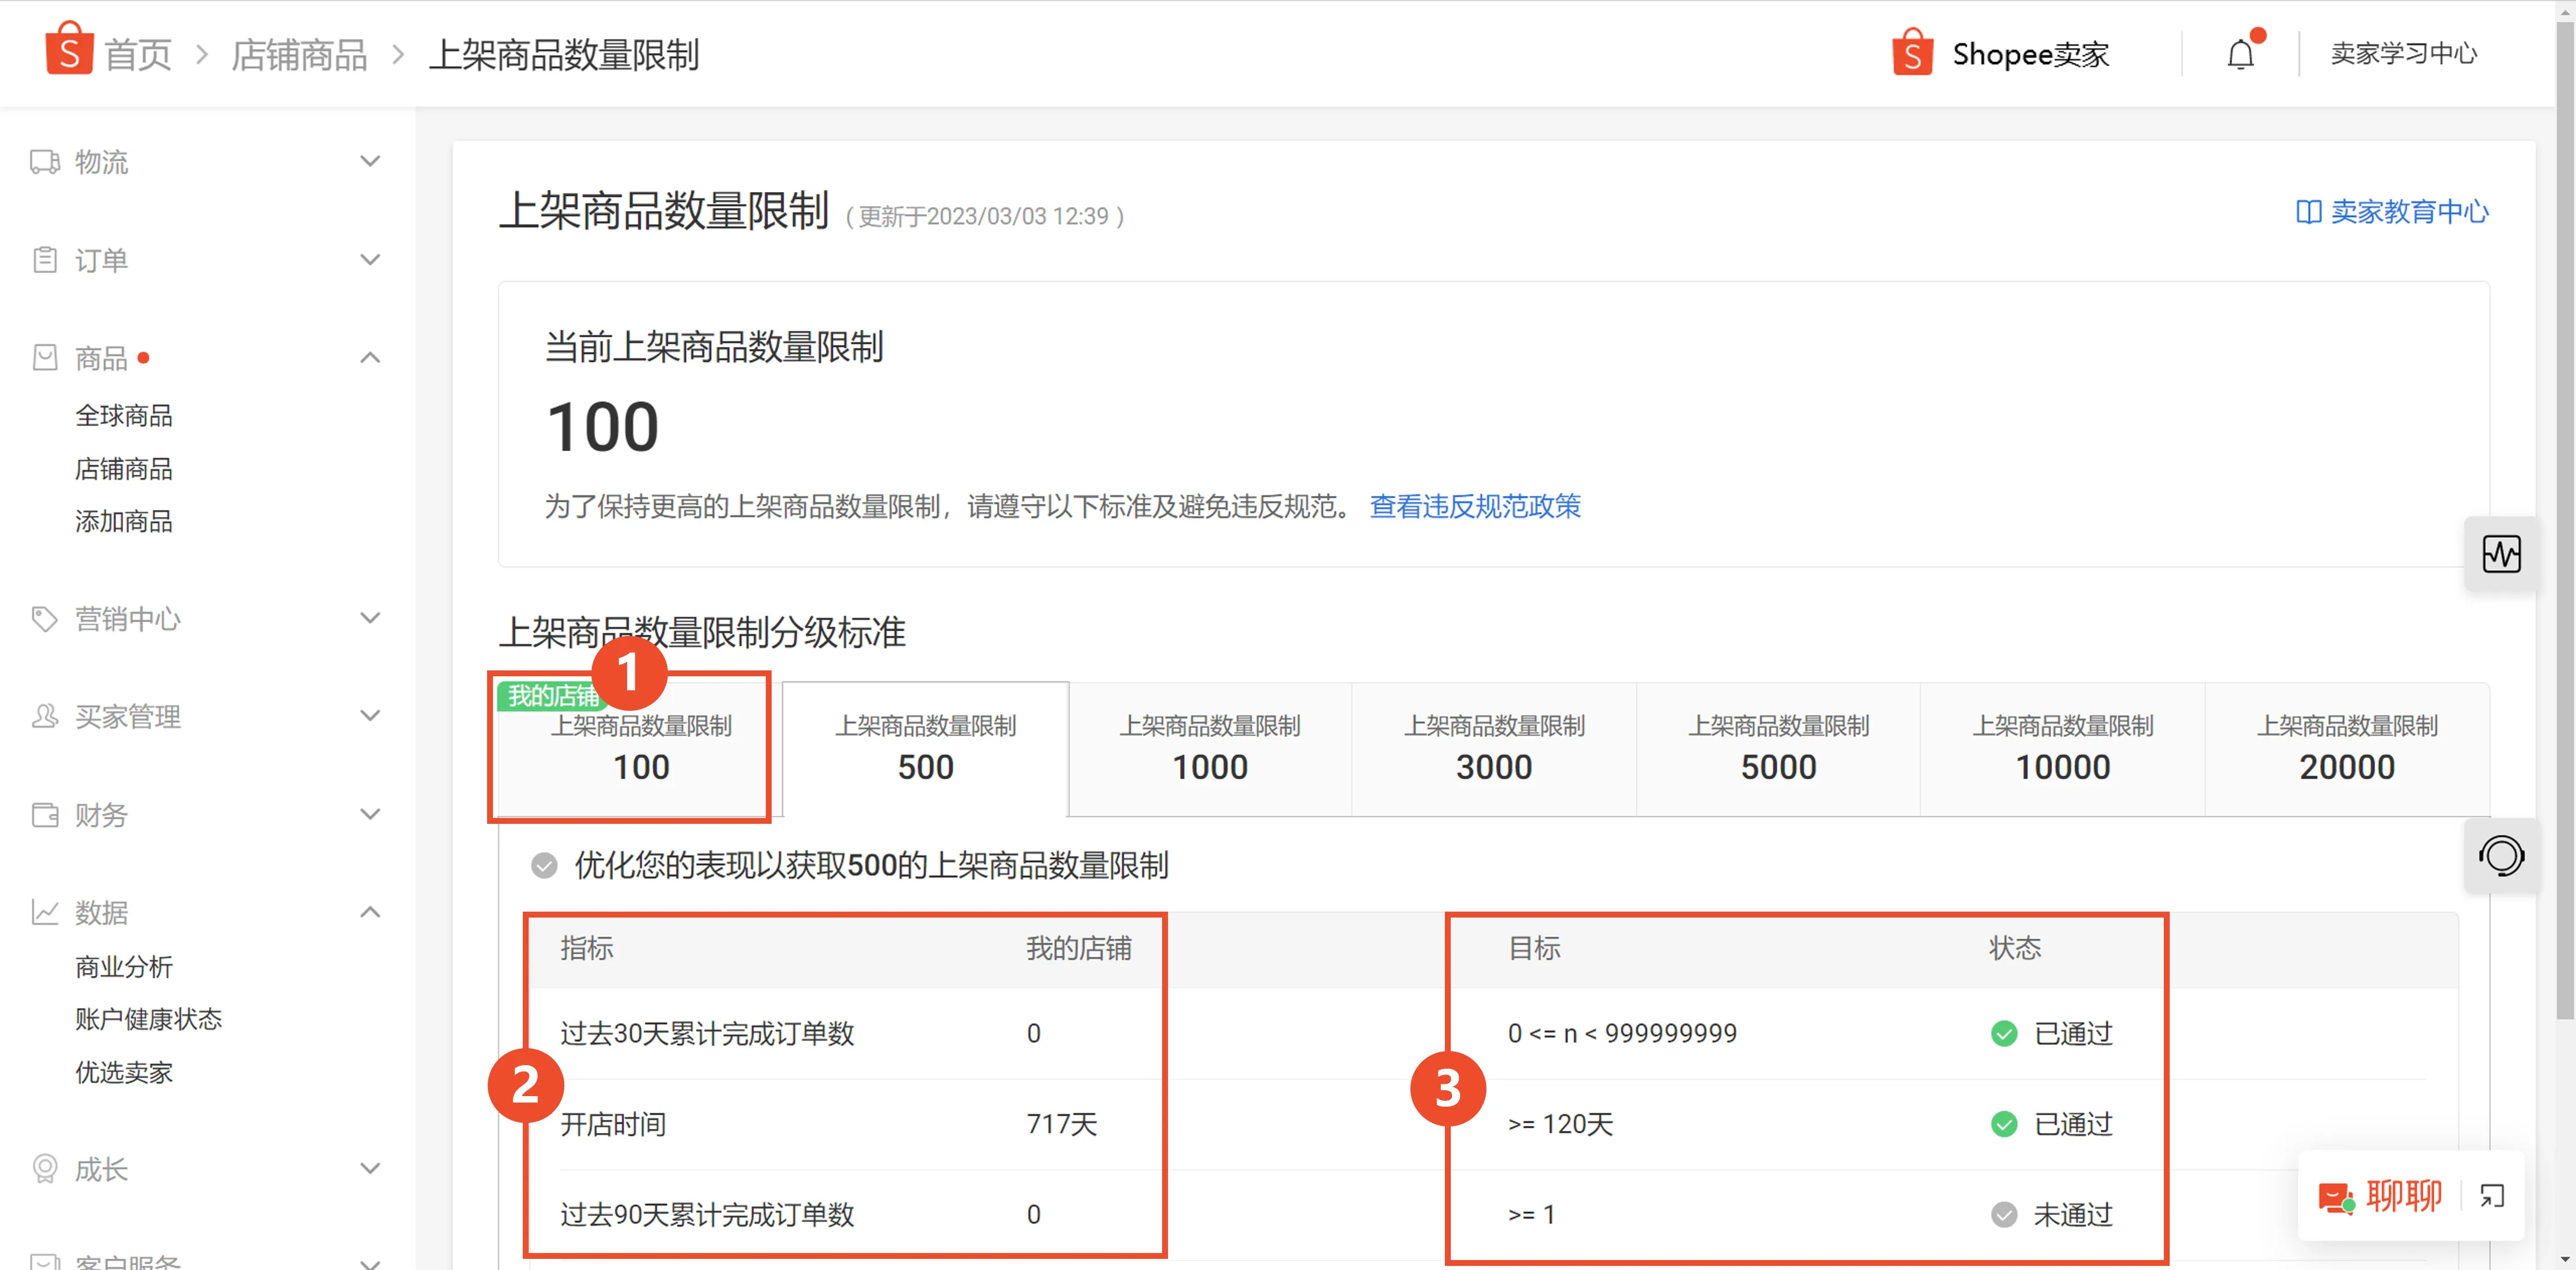The width and height of the screenshot is (2576, 1270).
Task: Click 添加商品 in the sidebar
Action: (124, 520)
